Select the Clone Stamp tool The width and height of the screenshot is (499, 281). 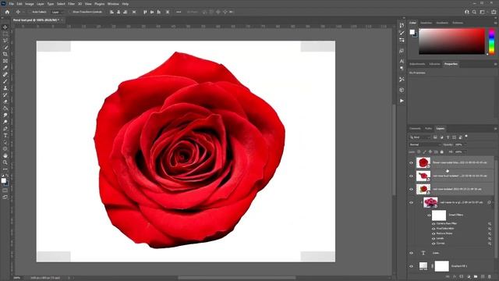[5, 88]
